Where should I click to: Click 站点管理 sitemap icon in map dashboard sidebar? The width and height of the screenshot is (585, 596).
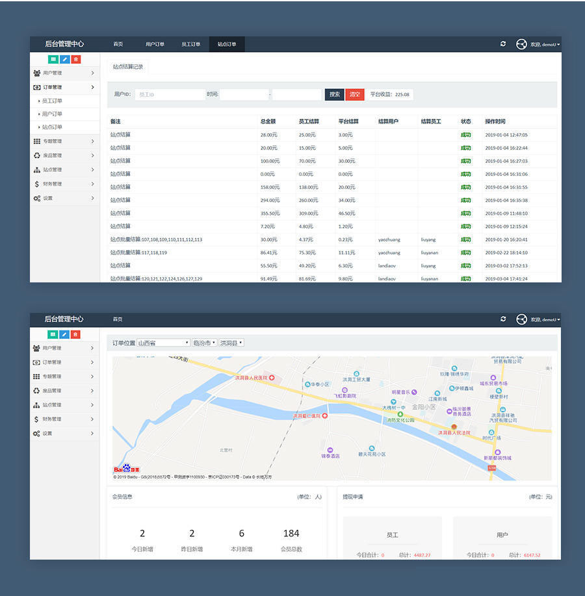36,405
